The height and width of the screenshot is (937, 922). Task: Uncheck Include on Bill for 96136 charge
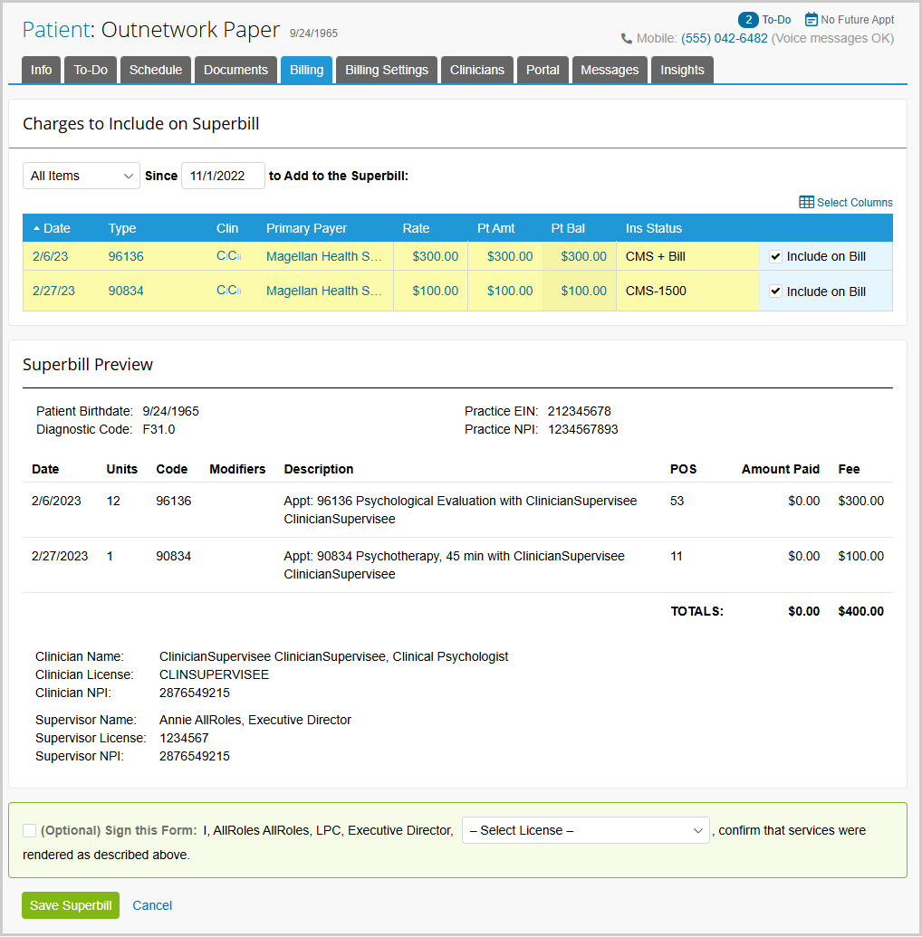775,257
